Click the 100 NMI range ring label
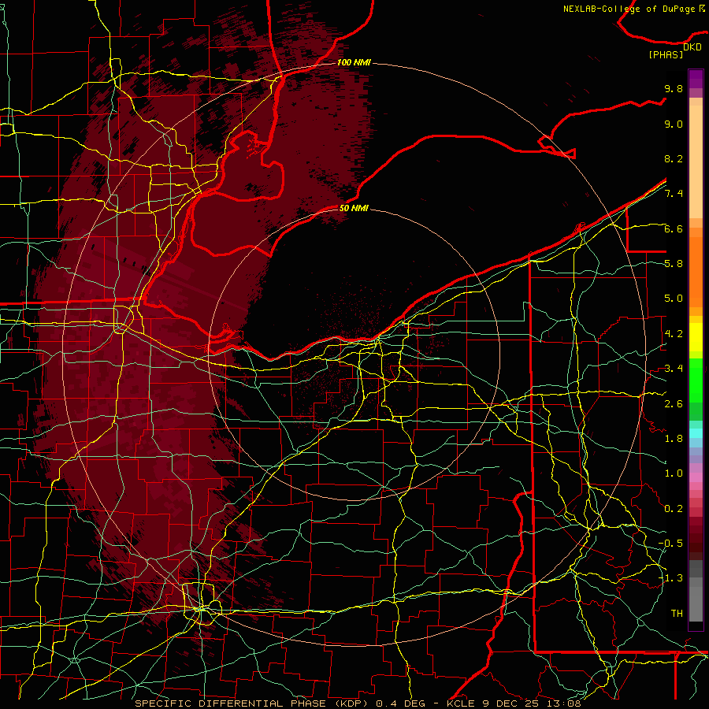The width and height of the screenshot is (709, 709). coord(354,62)
